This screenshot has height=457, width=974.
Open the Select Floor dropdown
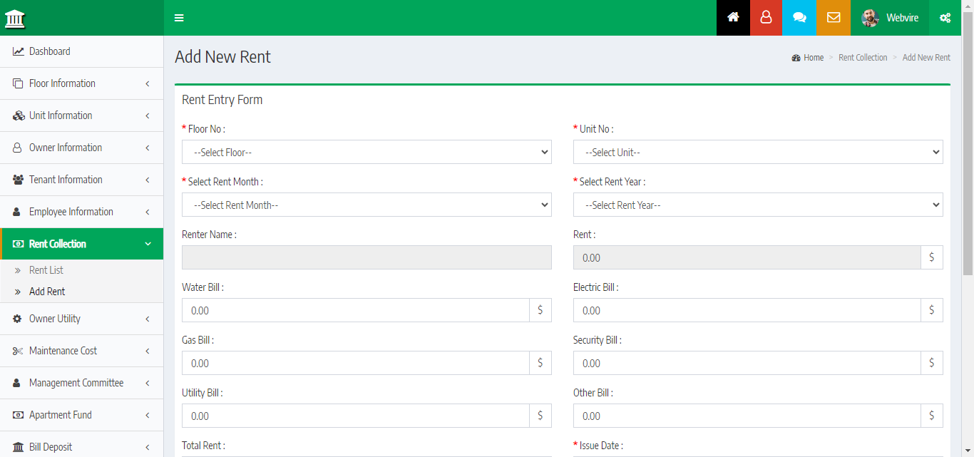coord(366,152)
